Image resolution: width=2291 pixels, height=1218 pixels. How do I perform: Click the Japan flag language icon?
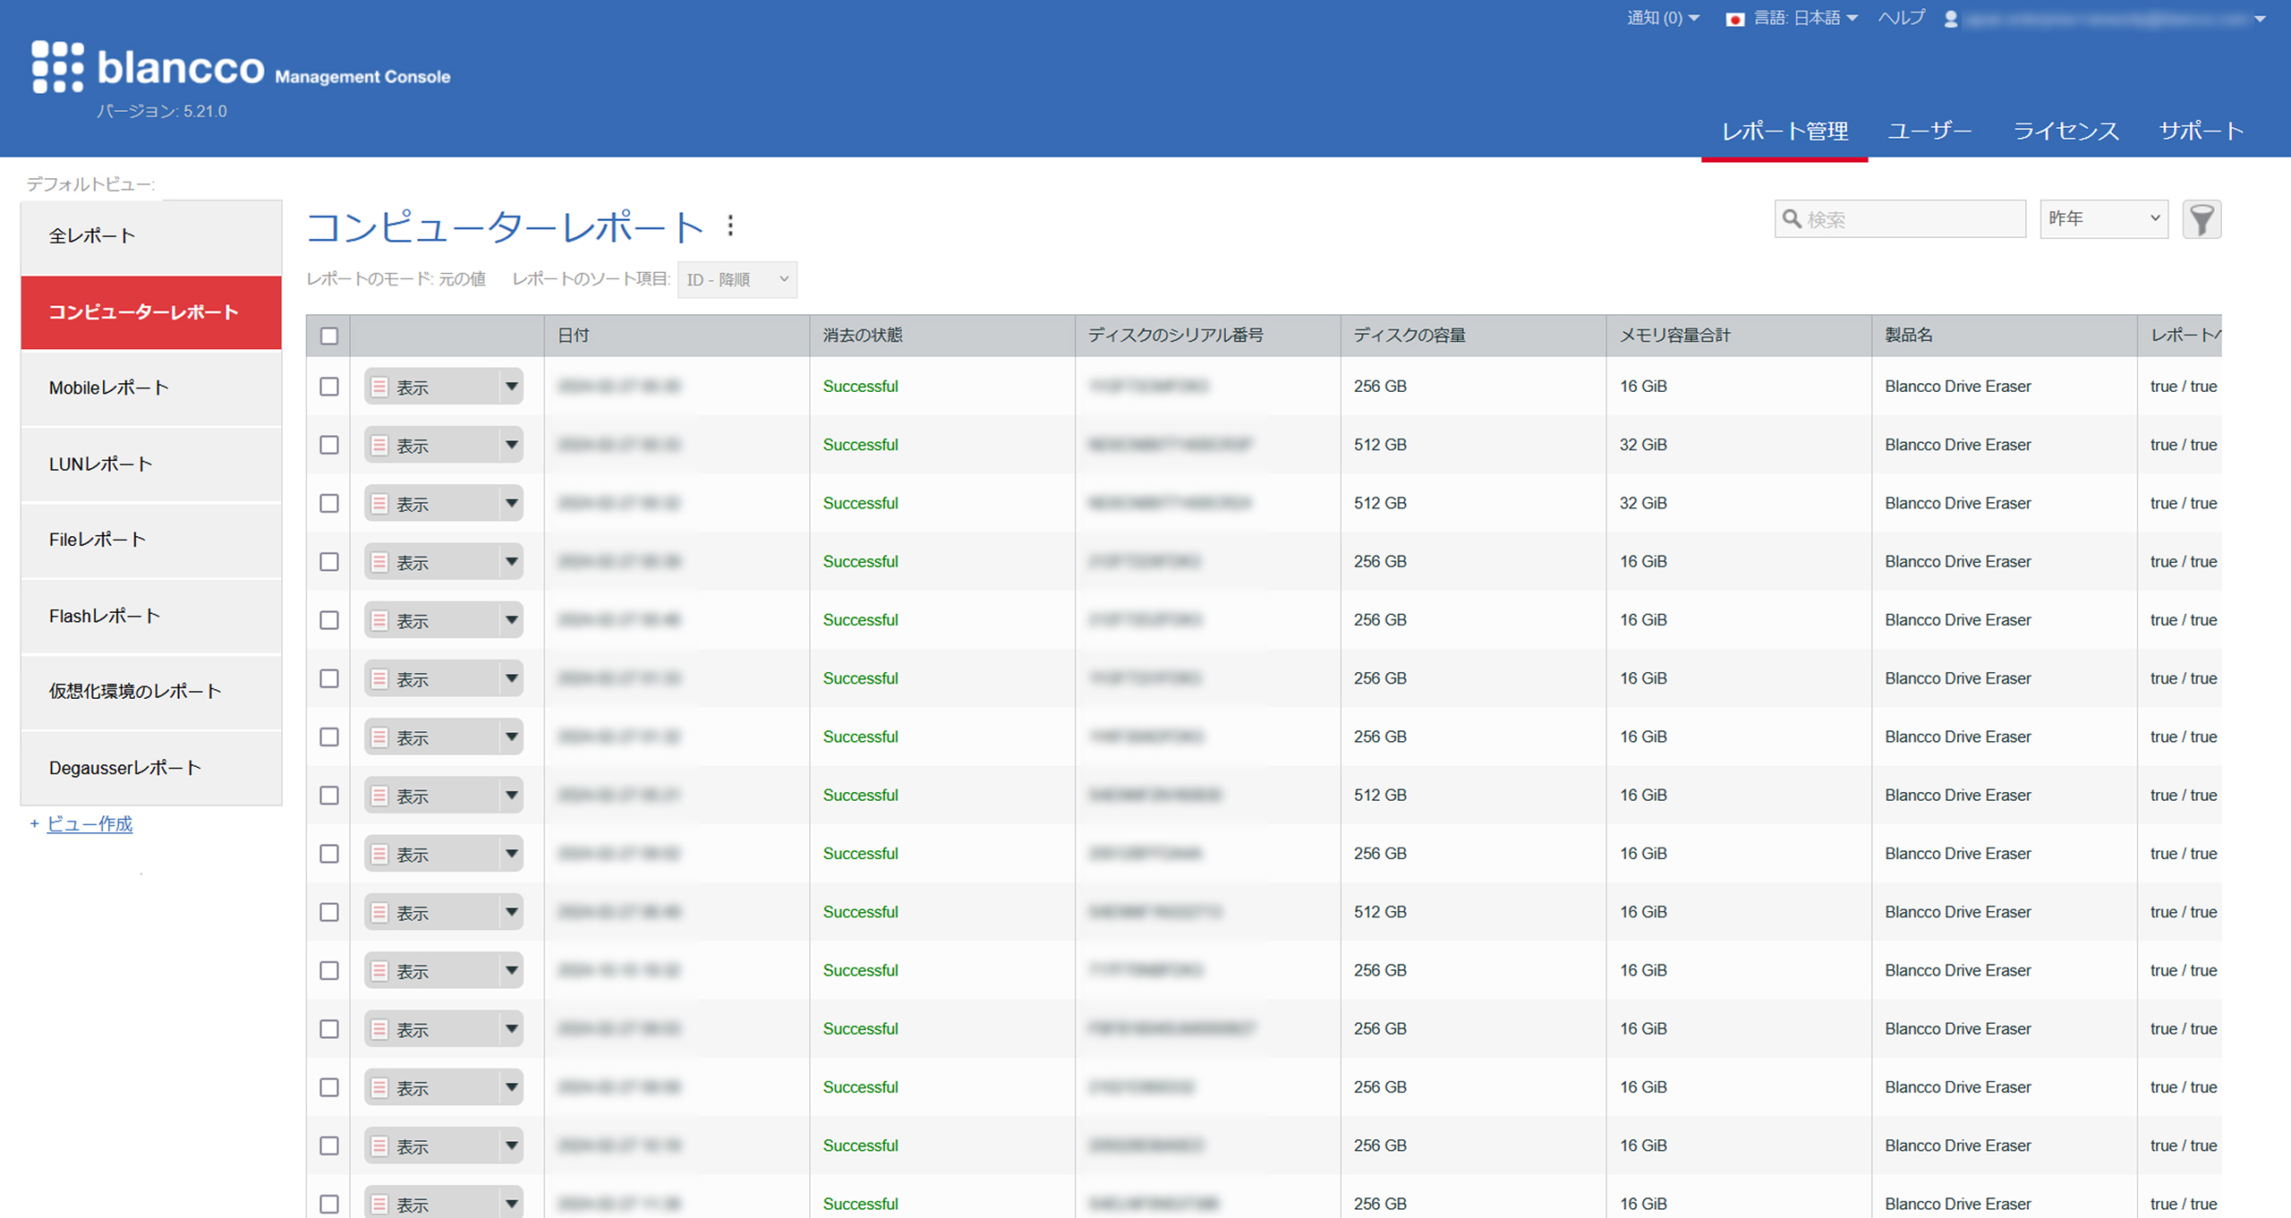click(x=1734, y=19)
